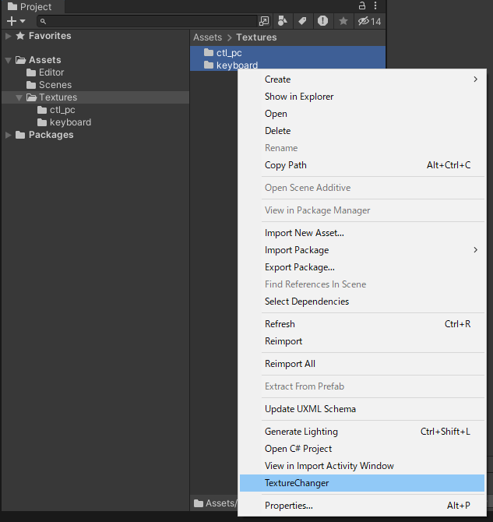The height and width of the screenshot is (522, 493).
Task: Open the Search by Label tag icon
Action: pos(302,21)
